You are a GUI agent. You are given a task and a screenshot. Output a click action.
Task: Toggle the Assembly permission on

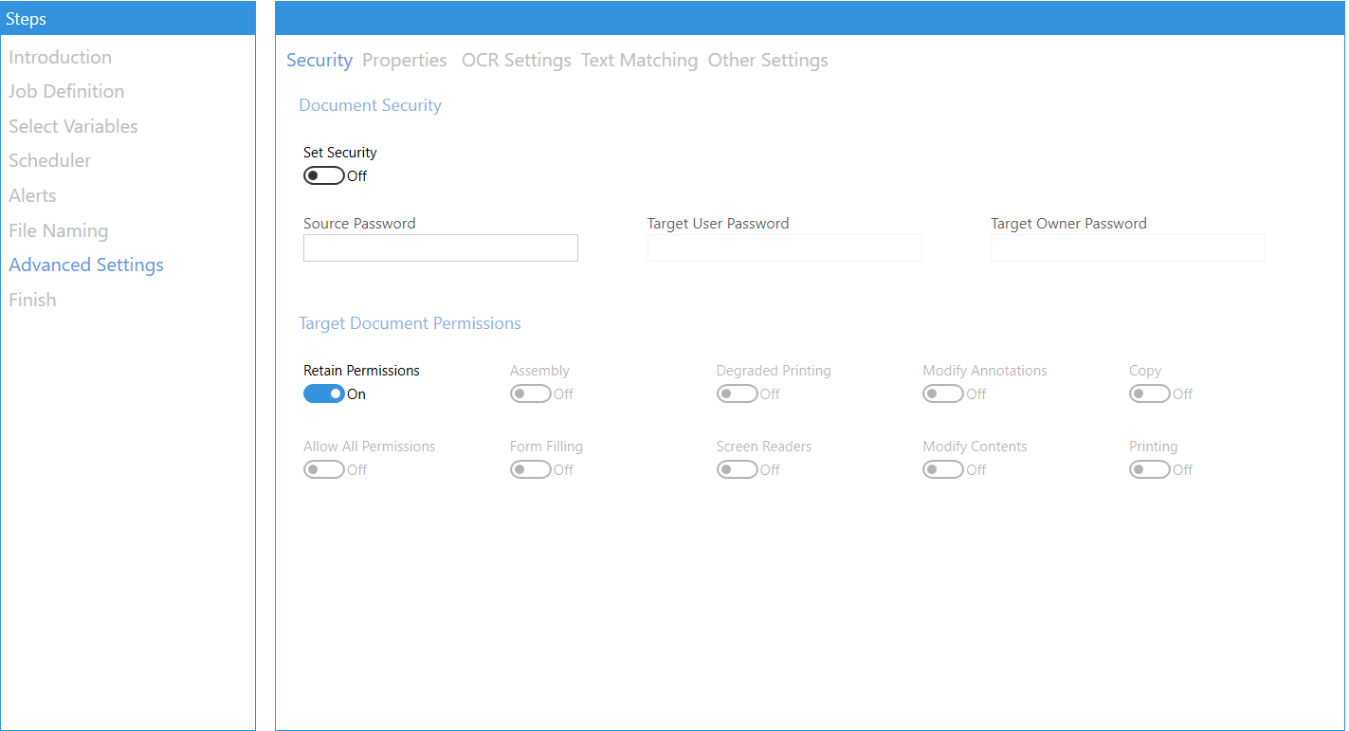[x=531, y=393]
